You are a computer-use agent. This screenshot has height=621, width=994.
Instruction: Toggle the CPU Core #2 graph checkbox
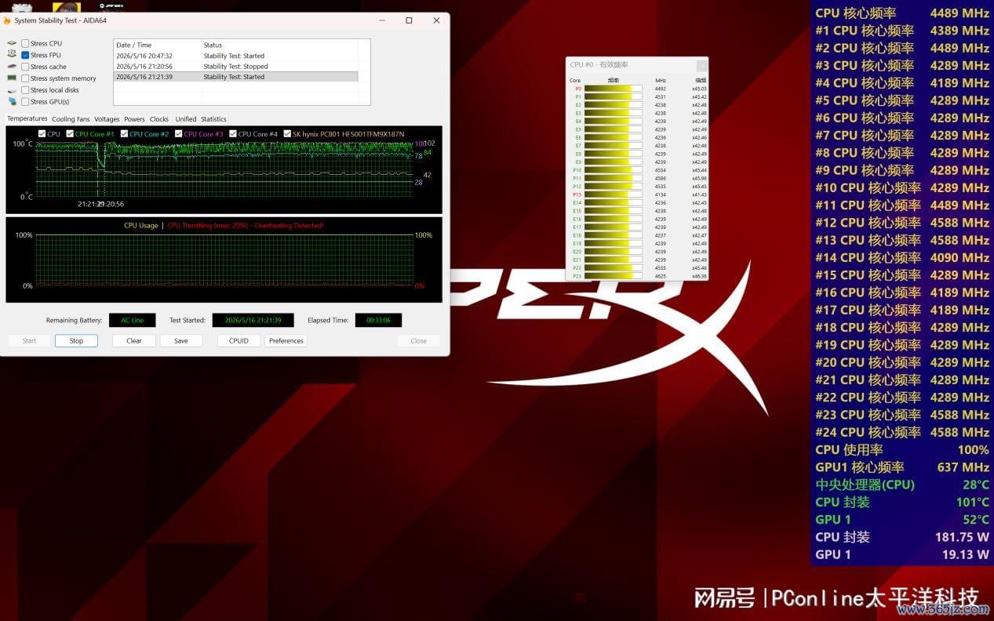coord(124,134)
